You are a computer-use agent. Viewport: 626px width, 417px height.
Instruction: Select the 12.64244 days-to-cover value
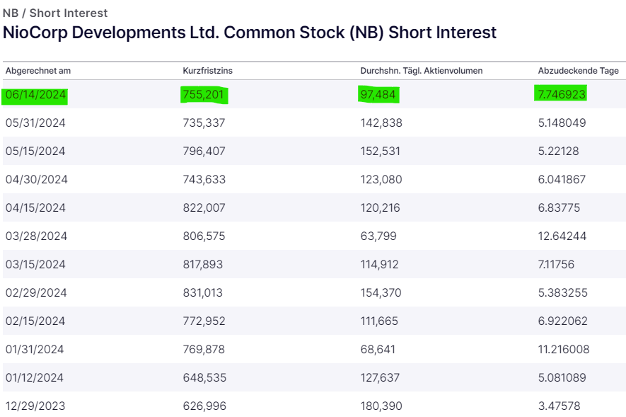[562, 236]
